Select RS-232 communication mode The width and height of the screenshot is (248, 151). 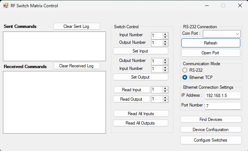coord(185,70)
